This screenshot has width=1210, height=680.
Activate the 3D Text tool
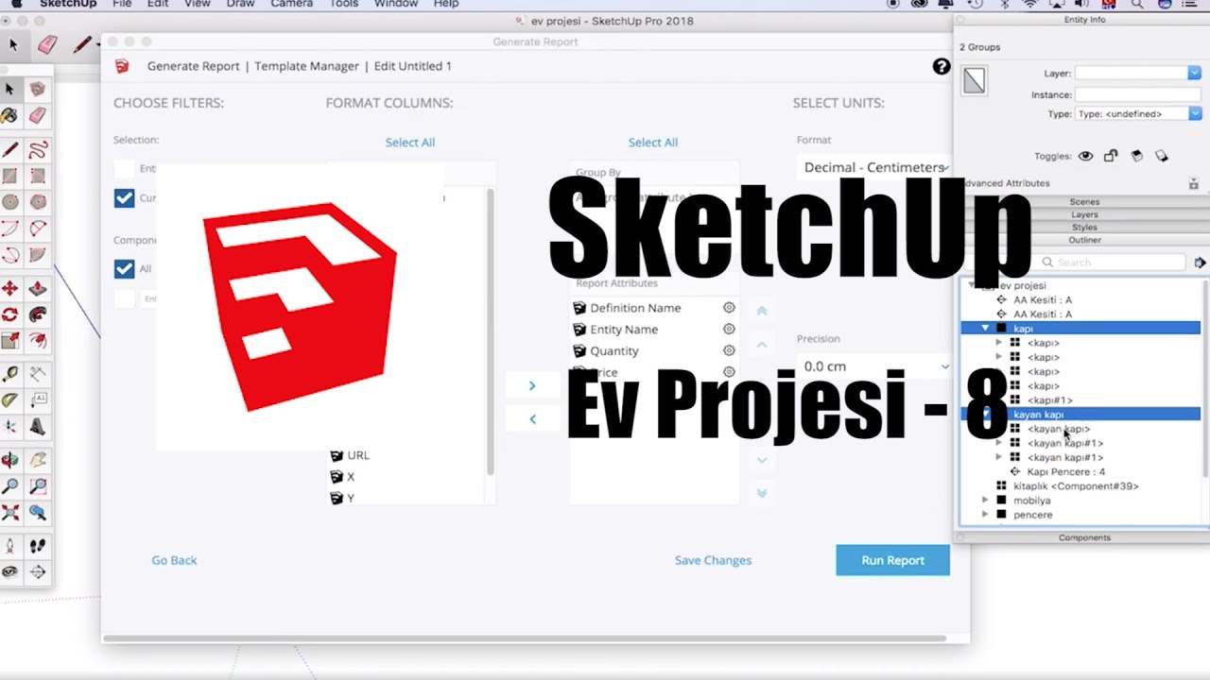(38, 427)
